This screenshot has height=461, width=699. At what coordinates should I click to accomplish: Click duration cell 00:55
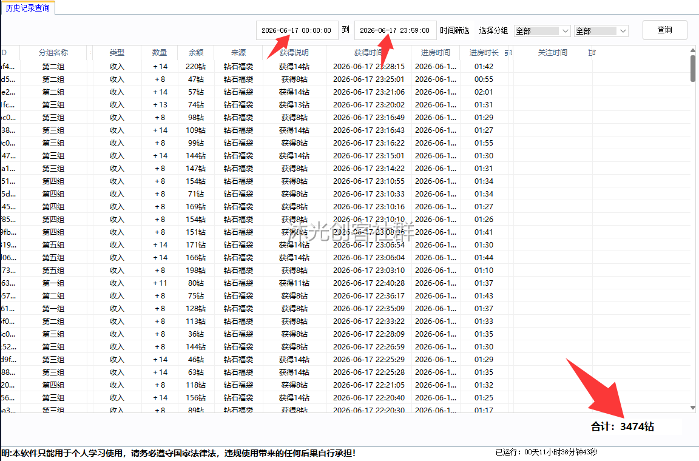tap(484, 79)
